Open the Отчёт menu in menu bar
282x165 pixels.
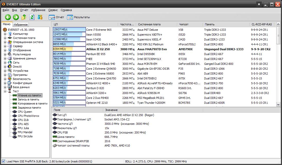click(x=24, y=10)
